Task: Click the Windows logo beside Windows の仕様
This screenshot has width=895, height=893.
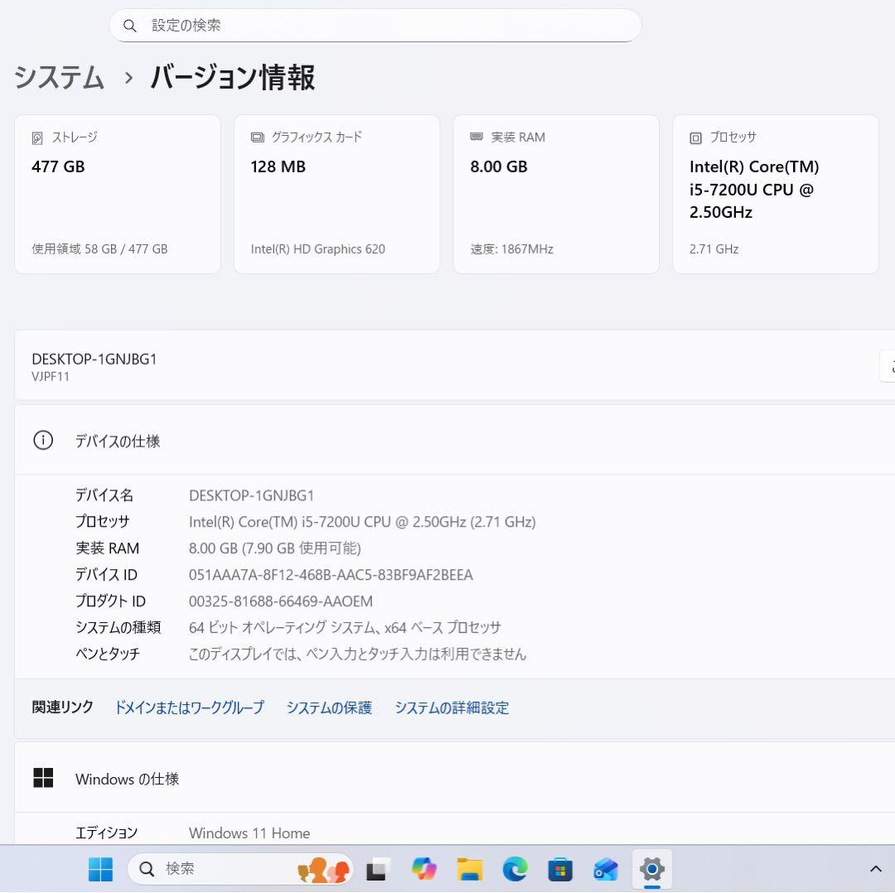Action: (42, 778)
